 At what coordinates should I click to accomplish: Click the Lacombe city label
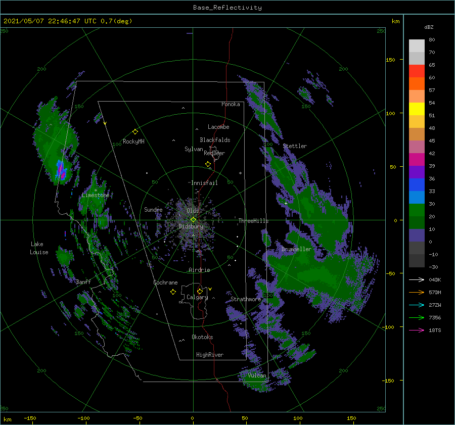(218, 127)
